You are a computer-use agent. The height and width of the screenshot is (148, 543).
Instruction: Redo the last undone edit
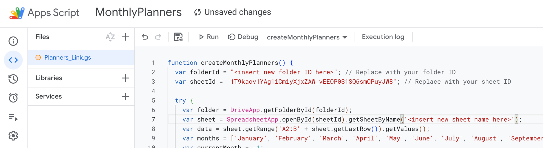point(158,37)
